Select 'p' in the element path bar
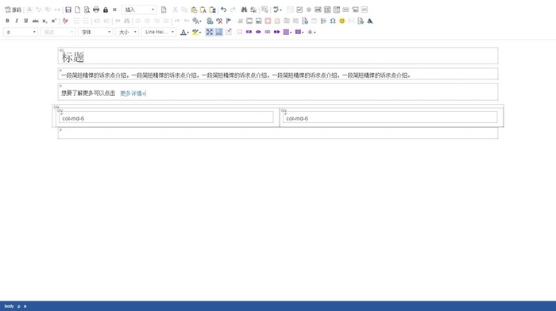The image size is (556, 311). click(x=19, y=306)
